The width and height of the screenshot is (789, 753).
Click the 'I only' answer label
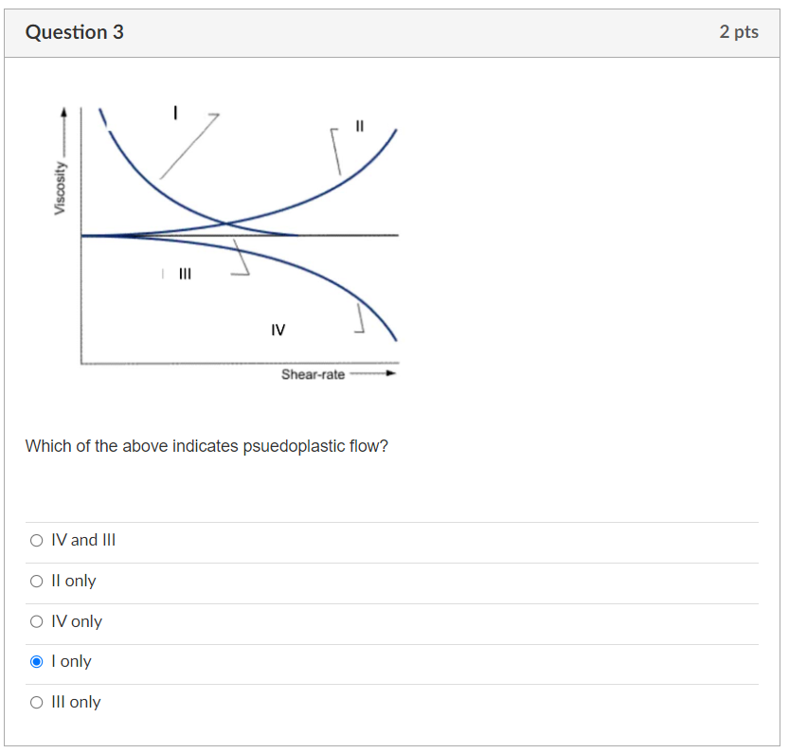(71, 661)
